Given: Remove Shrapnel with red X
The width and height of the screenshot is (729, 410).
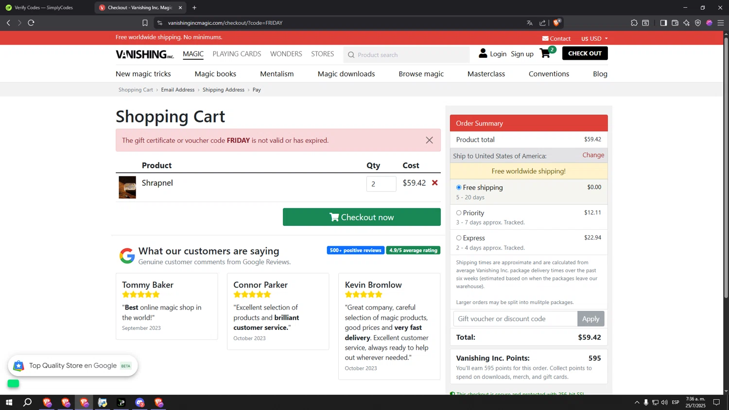Looking at the screenshot, I should pyautogui.click(x=435, y=183).
